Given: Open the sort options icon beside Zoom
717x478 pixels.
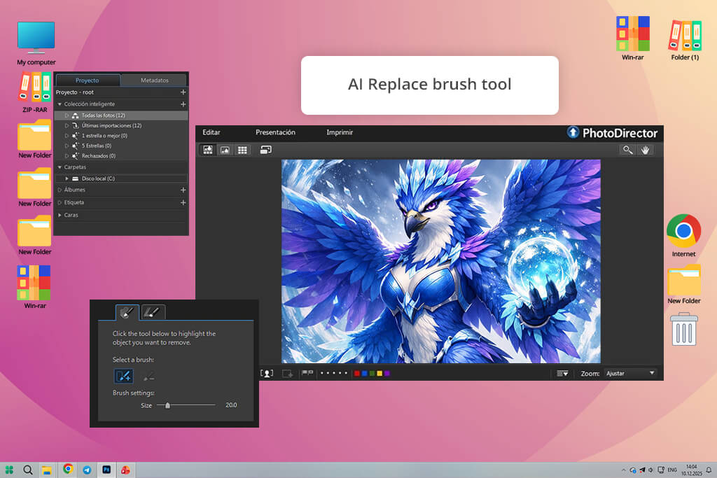Looking at the screenshot, I should pos(562,373).
